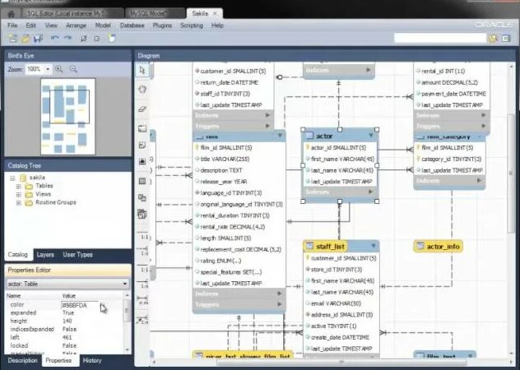Collapse the sakila schema node
520x370 pixels.
click(12, 178)
